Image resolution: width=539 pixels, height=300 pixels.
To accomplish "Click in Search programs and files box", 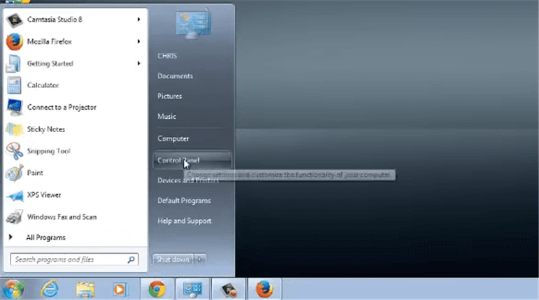I will tap(74, 260).
